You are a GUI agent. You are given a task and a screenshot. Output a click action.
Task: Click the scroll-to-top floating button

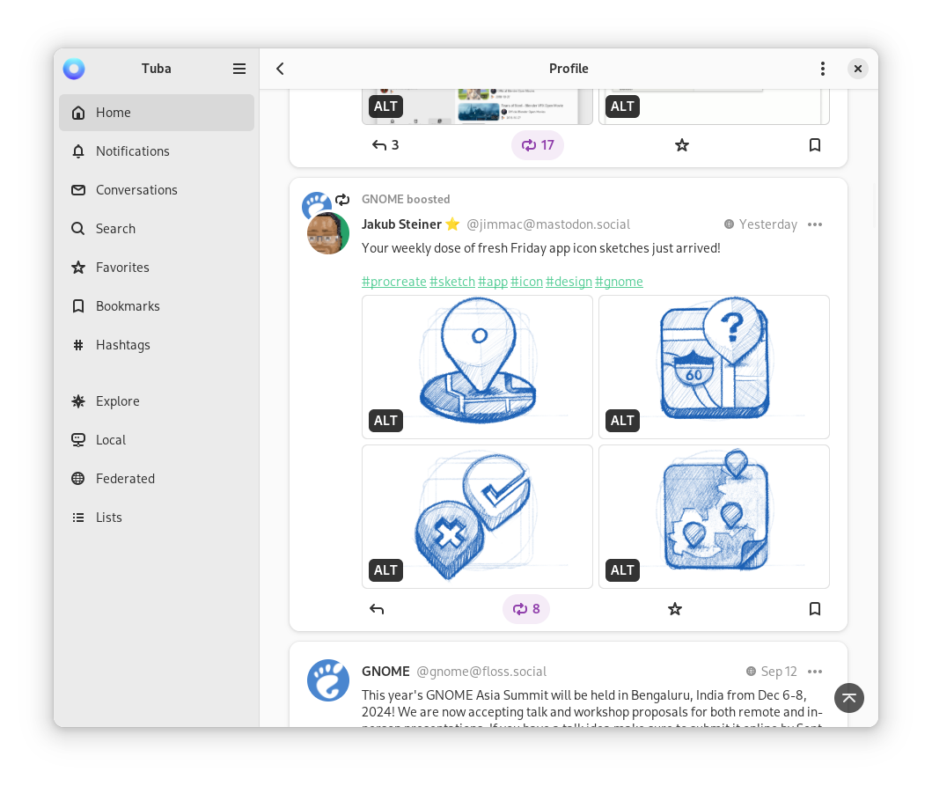click(849, 698)
